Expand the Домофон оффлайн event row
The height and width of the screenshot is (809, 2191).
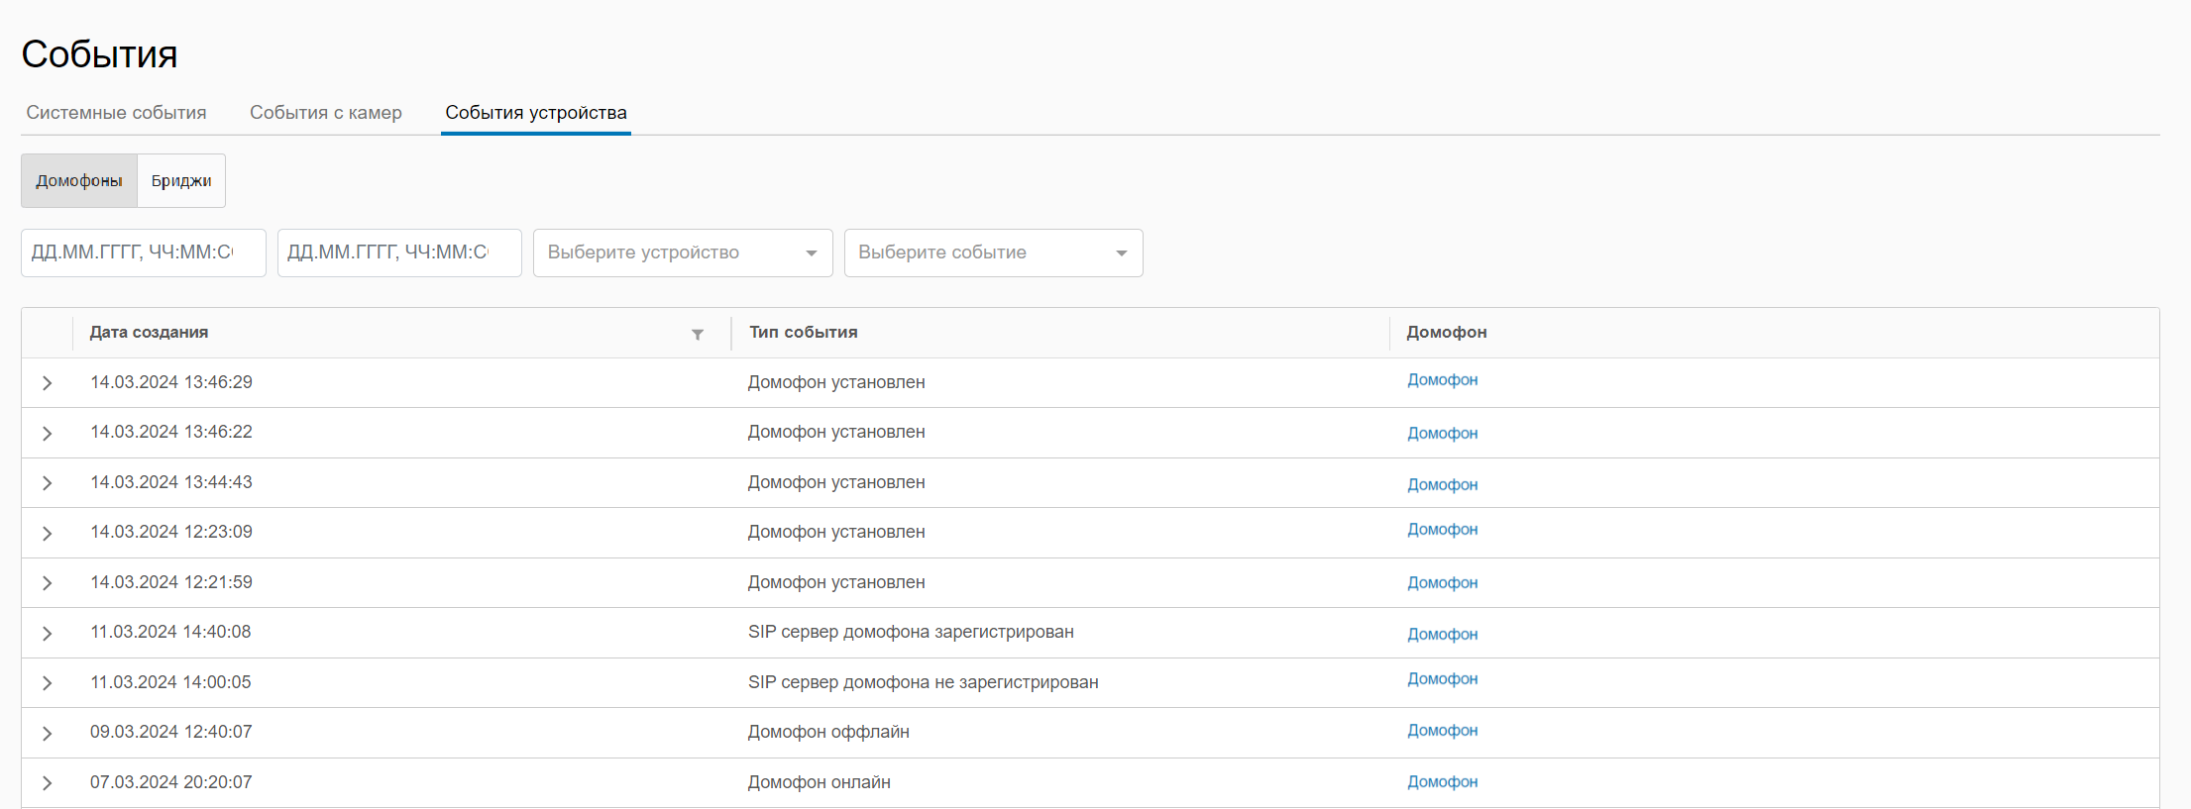47,733
